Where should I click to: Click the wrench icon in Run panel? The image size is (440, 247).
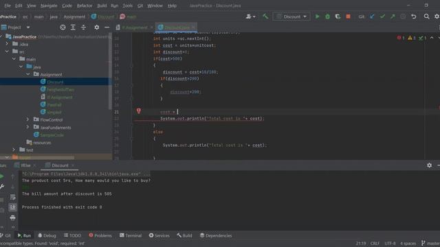[x=2, y=186]
